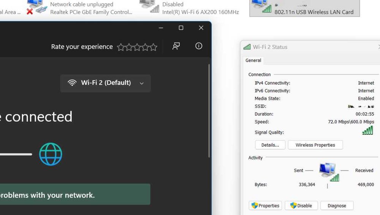The width and height of the screenshot is (380, 215).
Task: Click the Diagnose button
Action: click(337, 206)
